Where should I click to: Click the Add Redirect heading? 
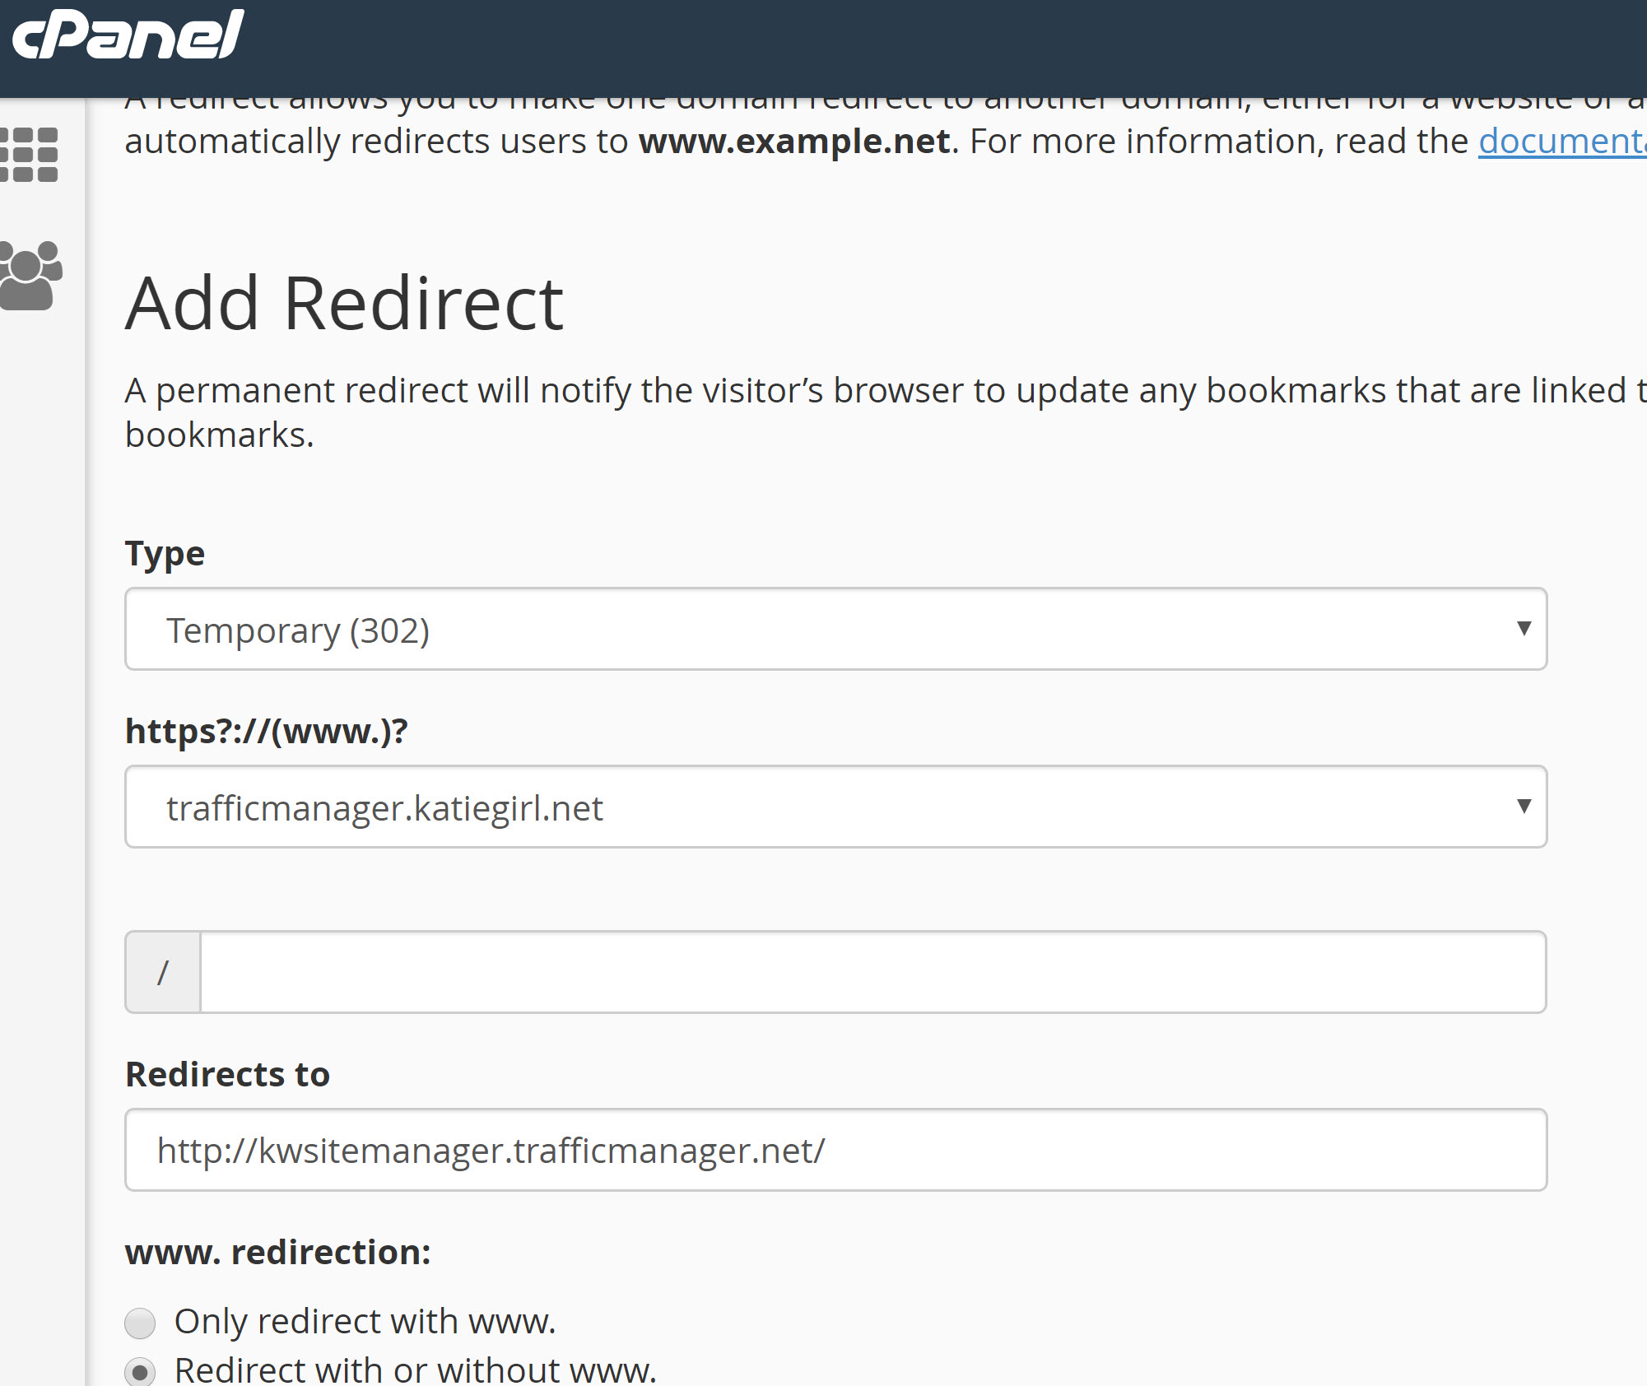point(345,304)
